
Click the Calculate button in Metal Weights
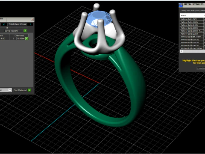201,68
